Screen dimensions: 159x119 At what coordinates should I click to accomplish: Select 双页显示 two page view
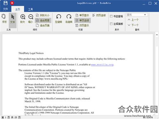(82, 25)
